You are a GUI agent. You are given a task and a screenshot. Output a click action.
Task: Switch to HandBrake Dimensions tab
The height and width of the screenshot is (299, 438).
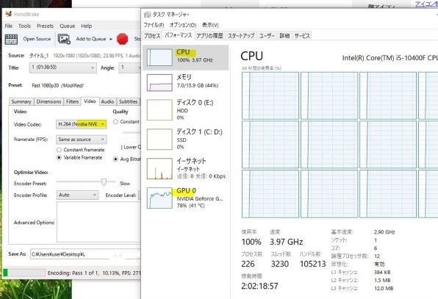click(49, 101)
